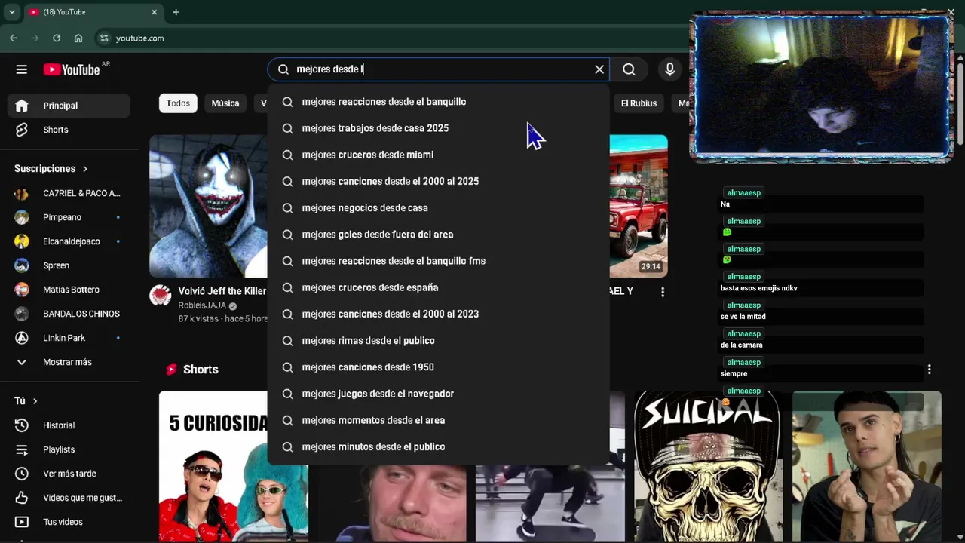Open the Volvió Jeff the Killer video title
The width and height of the screenshot is (965, 543).
click(222, 291)
